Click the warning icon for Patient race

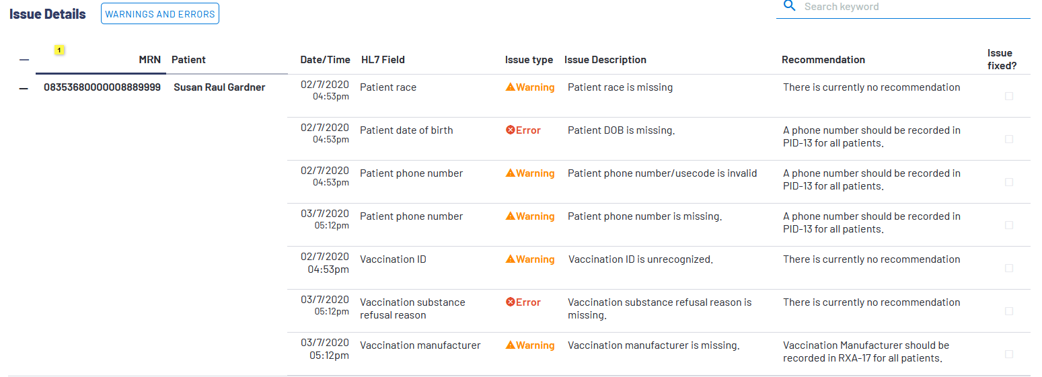click(511, 87)
